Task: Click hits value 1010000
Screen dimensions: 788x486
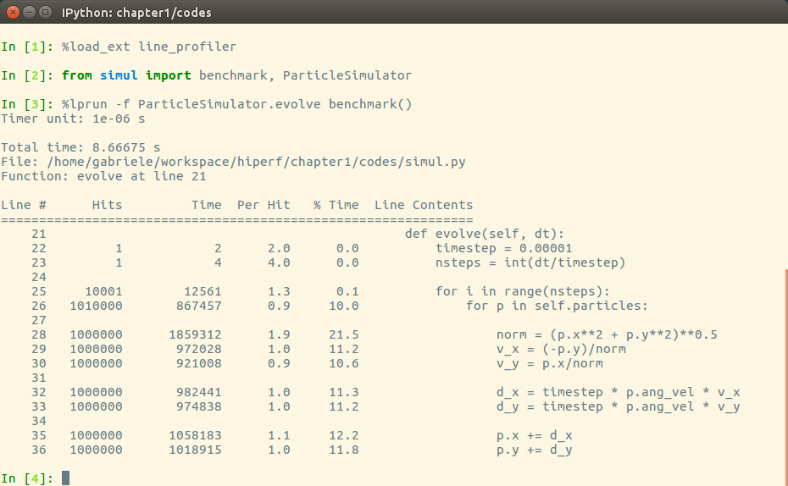Action: (96, 306)
